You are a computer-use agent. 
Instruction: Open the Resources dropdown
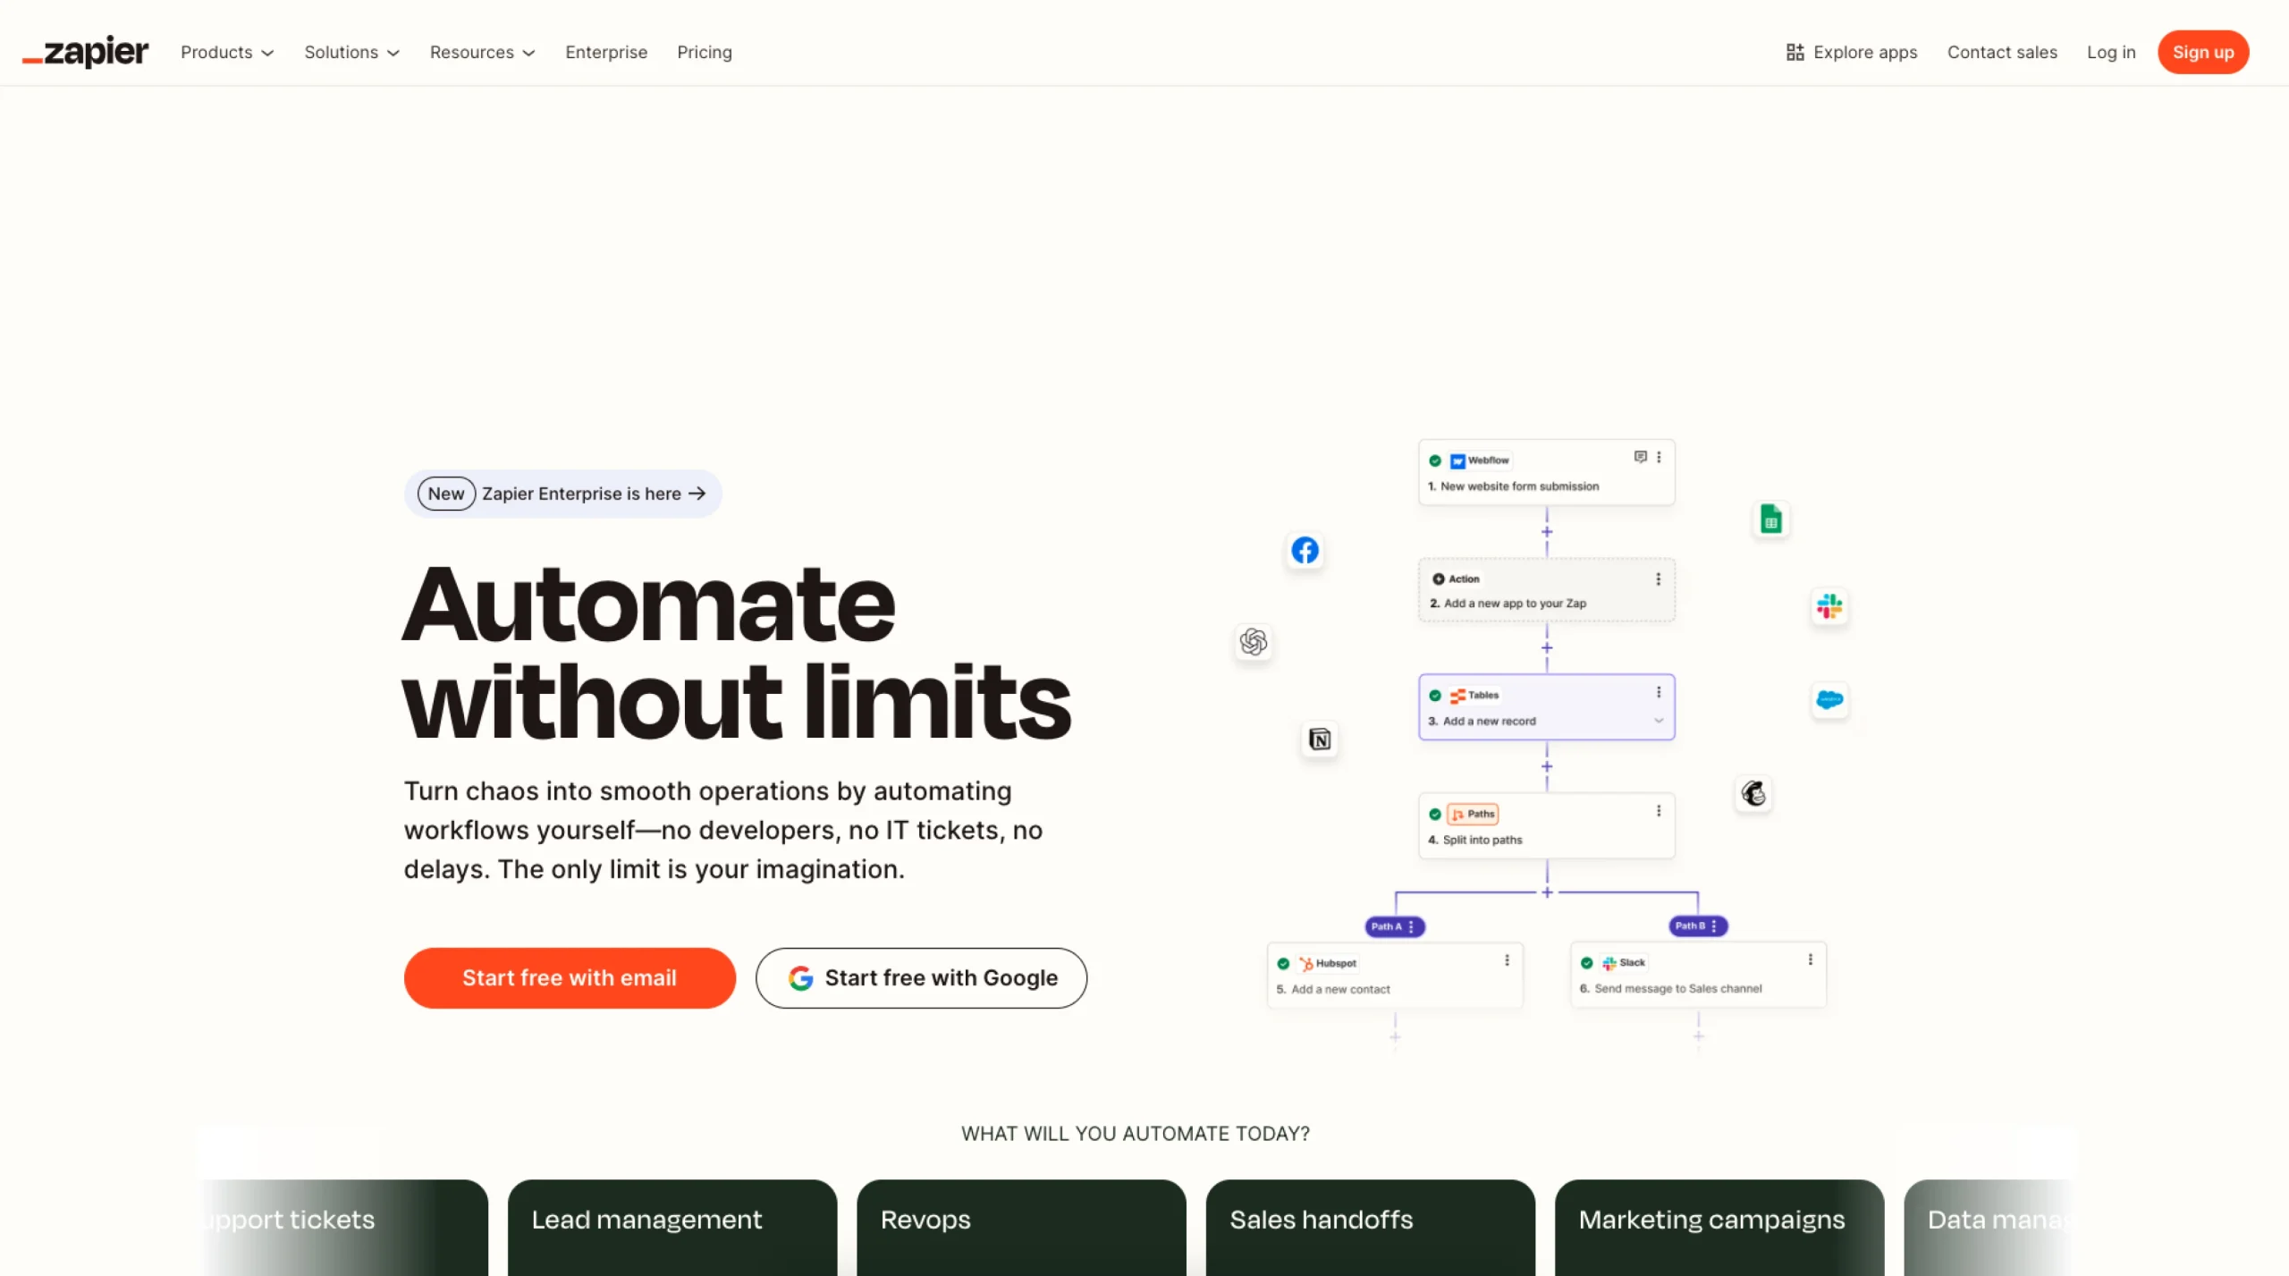[x=482, y=52]
